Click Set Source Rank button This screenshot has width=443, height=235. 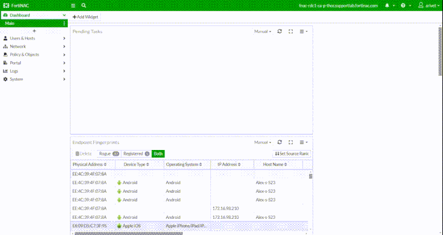(x=292, y=154)
